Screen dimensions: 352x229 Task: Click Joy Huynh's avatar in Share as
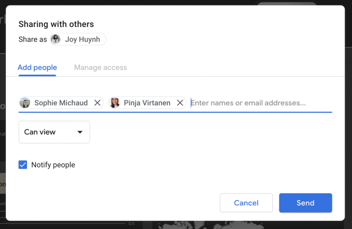coord(56,39)
